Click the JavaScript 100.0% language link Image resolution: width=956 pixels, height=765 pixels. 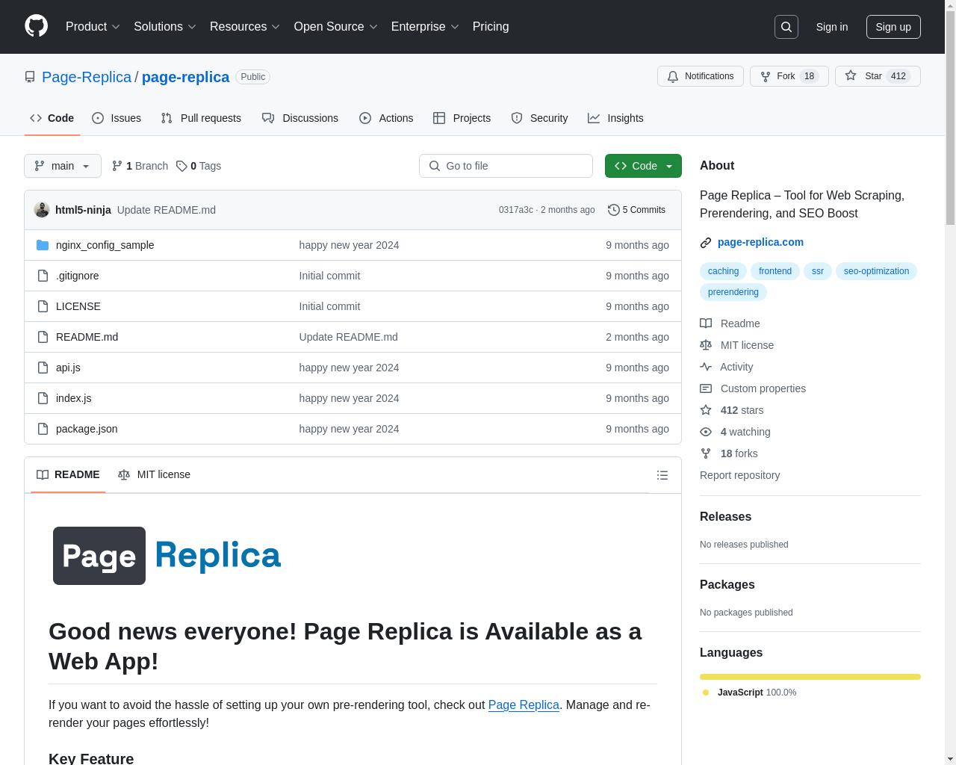[x=749, y=693]
